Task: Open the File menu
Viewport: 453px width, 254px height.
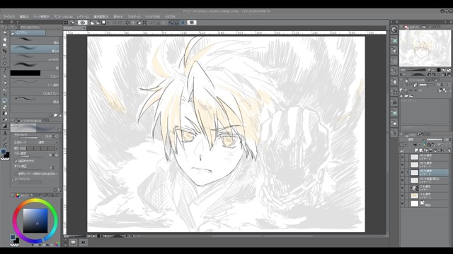Action: pos(9,17)
